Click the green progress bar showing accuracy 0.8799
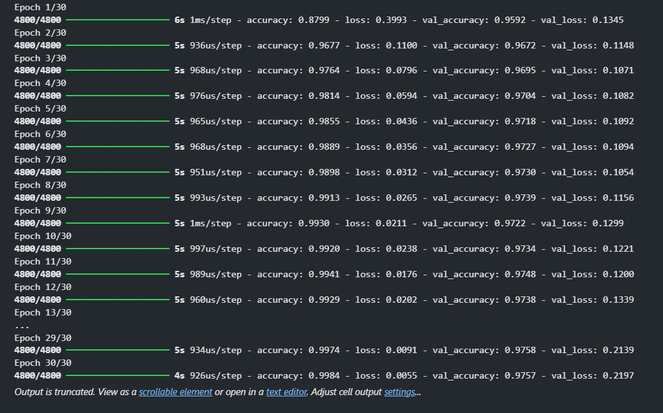663x413 pixels. click(x=118, y=20)
